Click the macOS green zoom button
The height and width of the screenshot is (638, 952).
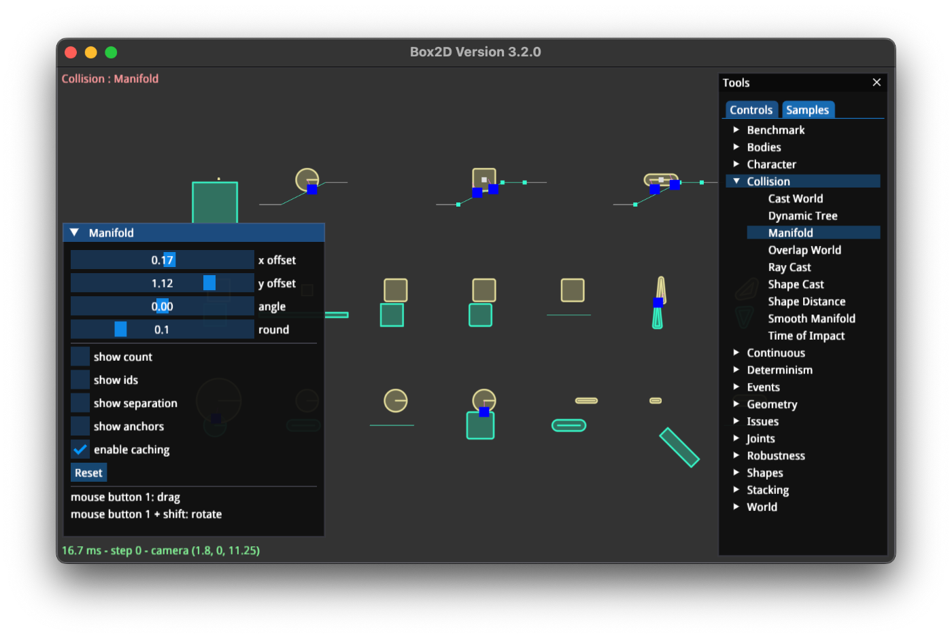point(112,52)
